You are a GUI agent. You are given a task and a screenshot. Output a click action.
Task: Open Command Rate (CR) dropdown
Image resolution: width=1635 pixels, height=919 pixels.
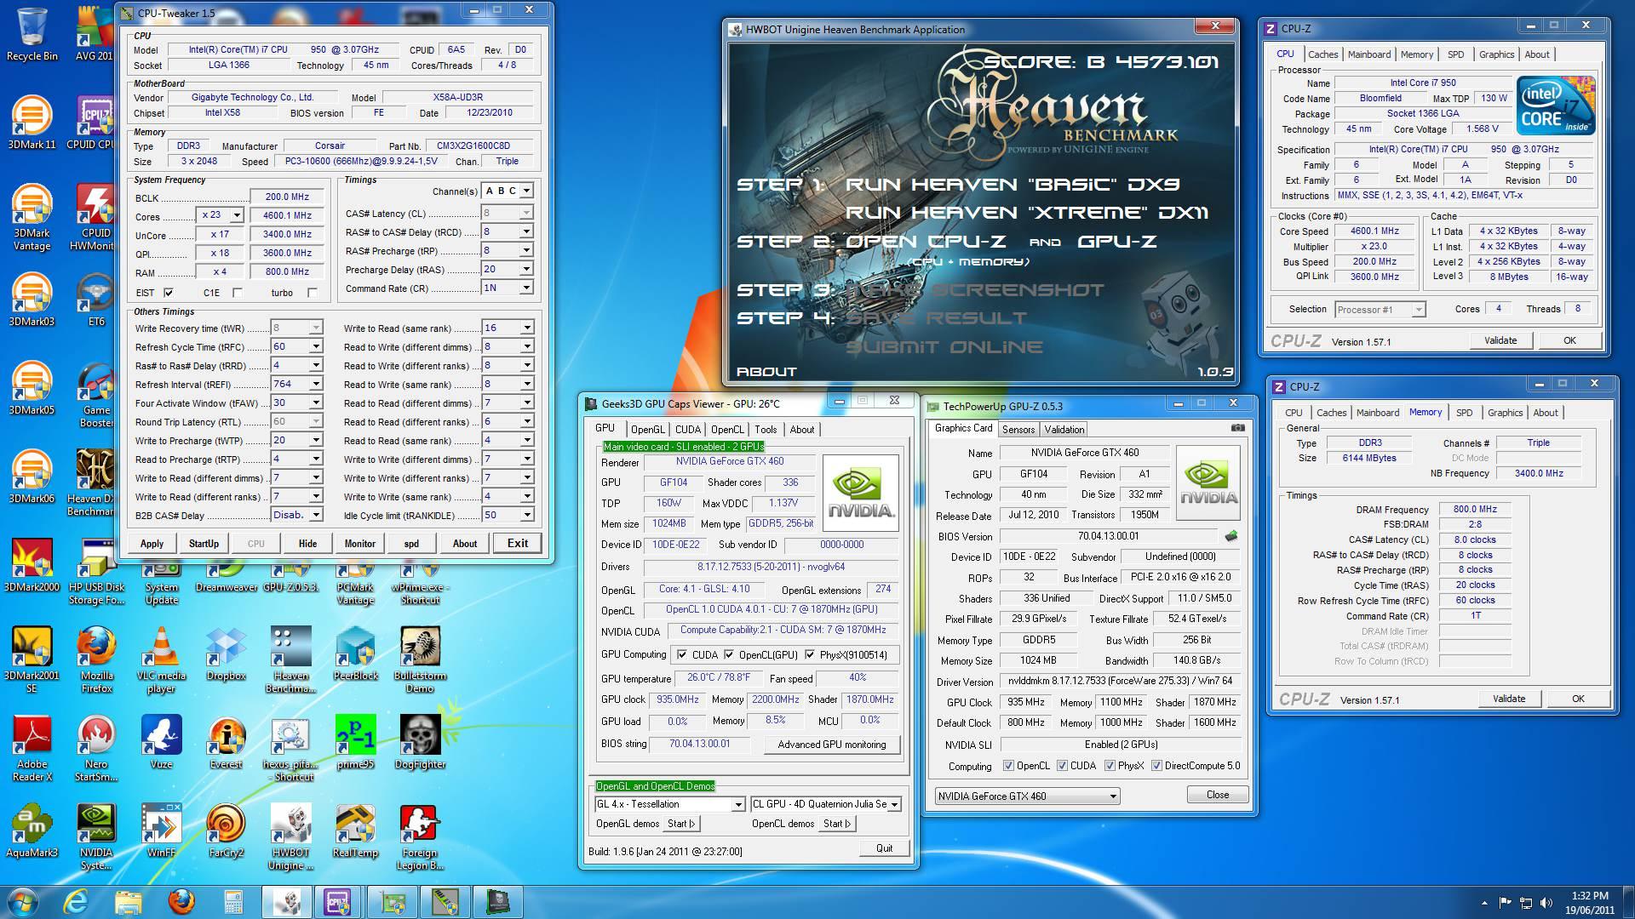point(526,288)
